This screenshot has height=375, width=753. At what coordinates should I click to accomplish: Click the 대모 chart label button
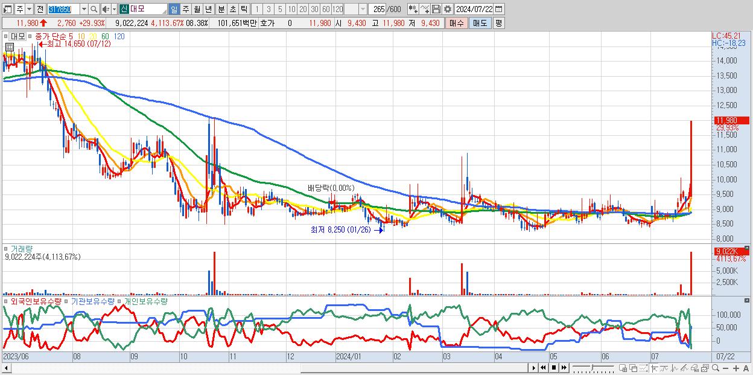(x=17, y=36)
